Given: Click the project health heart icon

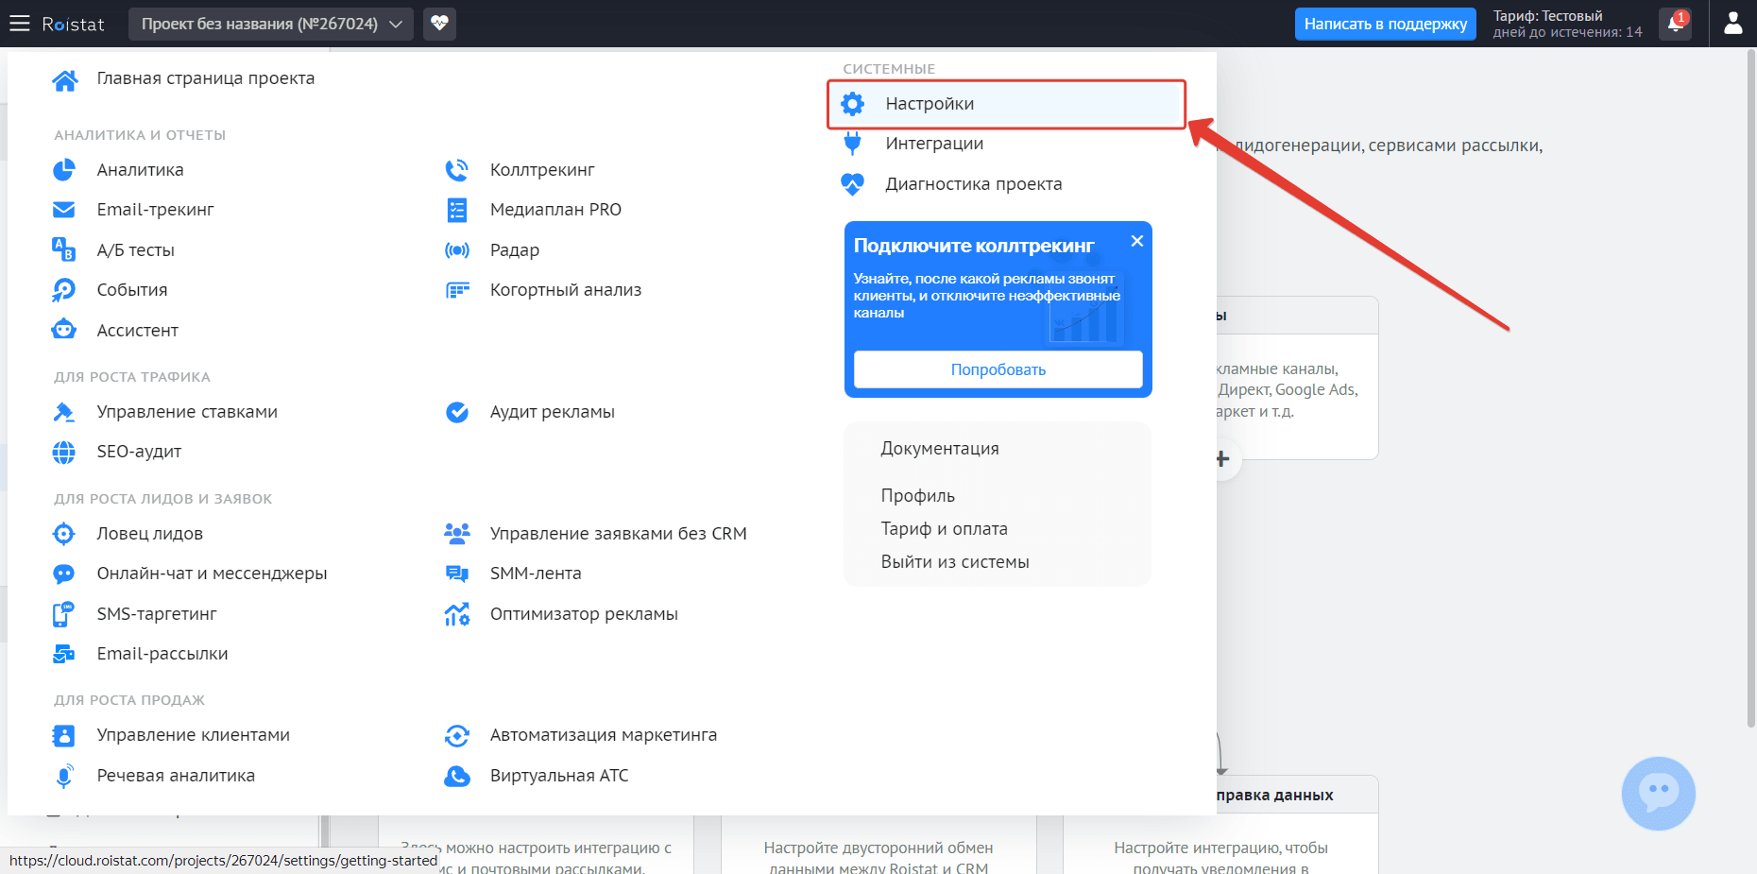Looking at the screenshot, I should (439, 24).
